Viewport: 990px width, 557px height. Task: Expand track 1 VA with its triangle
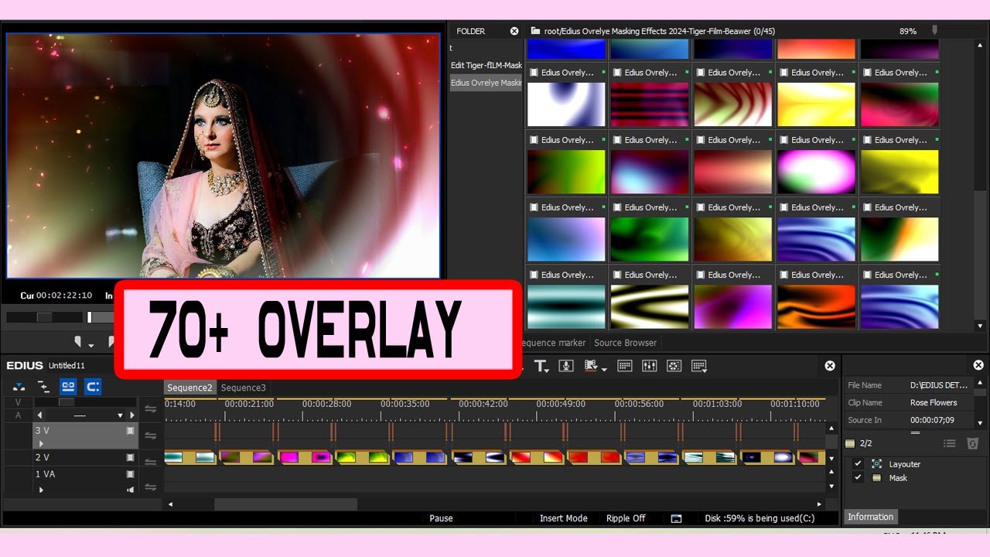[41, 489]
